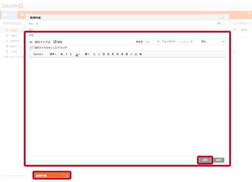Insert a link using the toolbar icon

coord(131,54)
